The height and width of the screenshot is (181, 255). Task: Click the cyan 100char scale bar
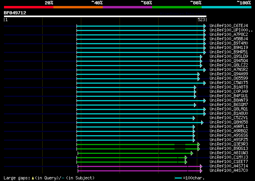click(x=178, y=178)
